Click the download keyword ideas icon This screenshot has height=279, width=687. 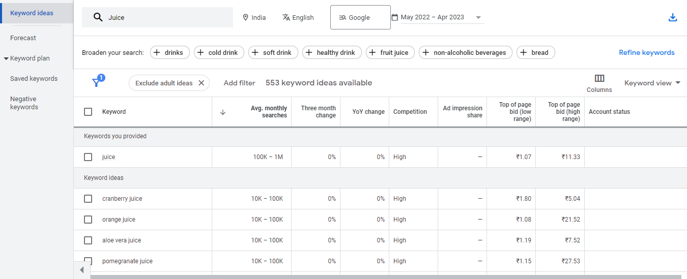[x=672, y=18]
